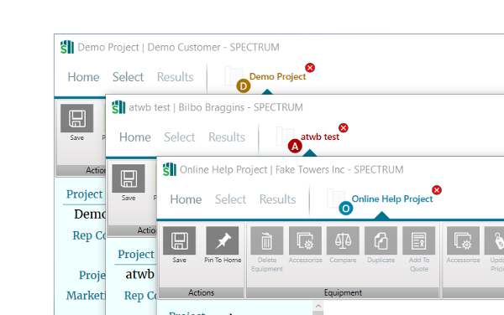Viewport: 504px width, 315px height.
Task: Close the atwb test tab
Action: 344,128
